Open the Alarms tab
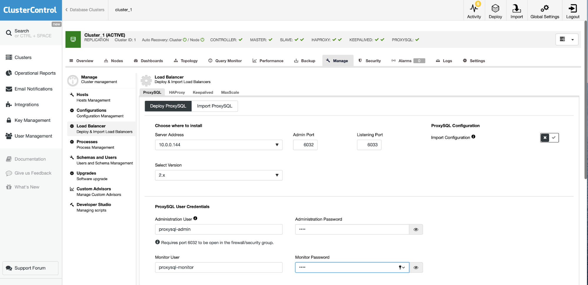The width and height of the screenshot is (588, 285). [x=408, y=61]
